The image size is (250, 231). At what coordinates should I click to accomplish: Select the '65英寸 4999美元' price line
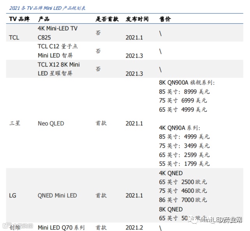point(183,110)
